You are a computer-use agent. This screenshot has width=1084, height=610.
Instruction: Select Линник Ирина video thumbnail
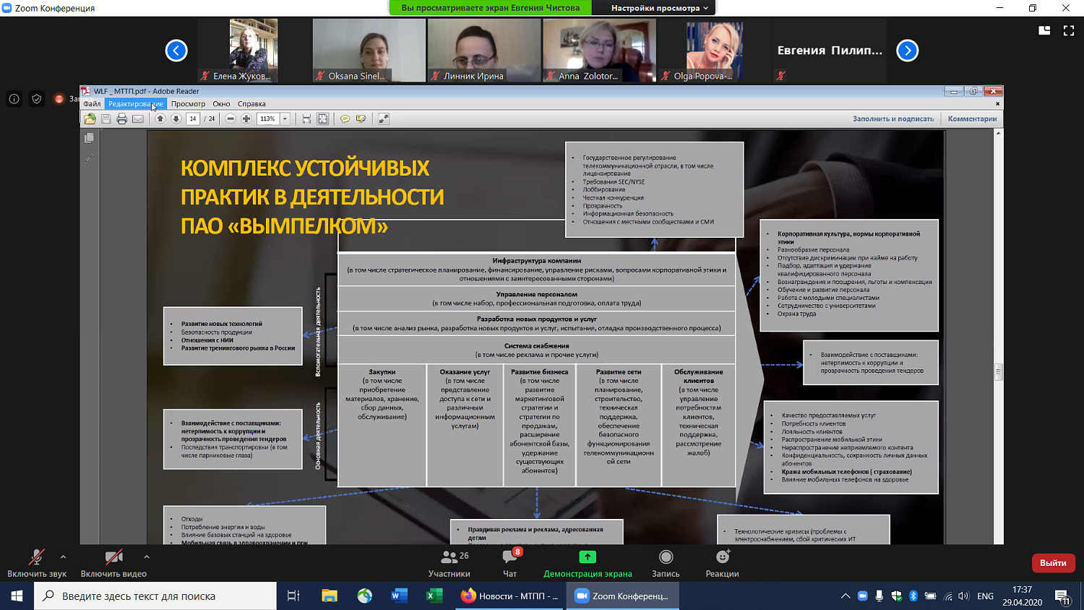click(484, 51)
